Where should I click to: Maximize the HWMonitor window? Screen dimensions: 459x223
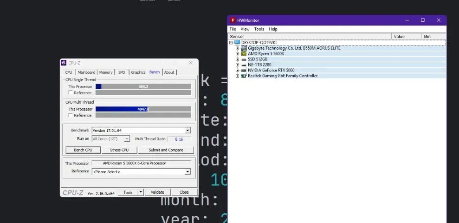point(423,20)
